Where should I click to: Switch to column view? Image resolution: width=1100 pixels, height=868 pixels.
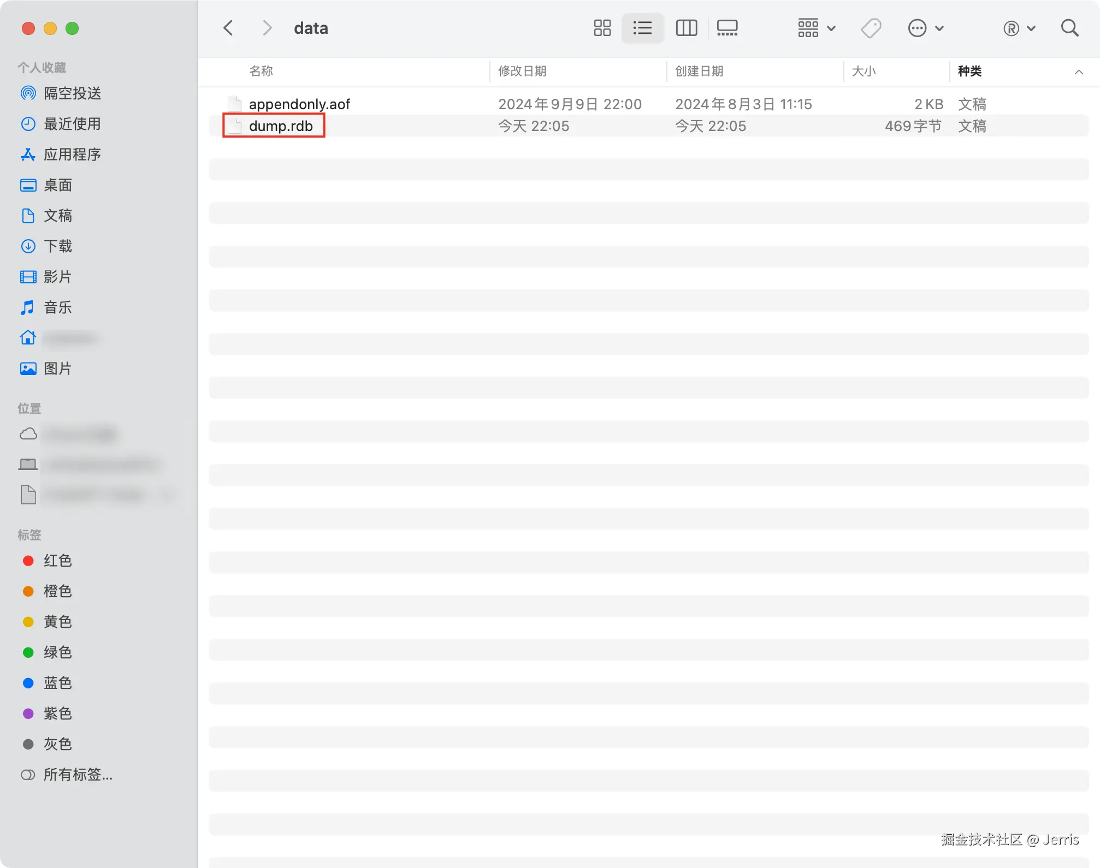[686, 28]
